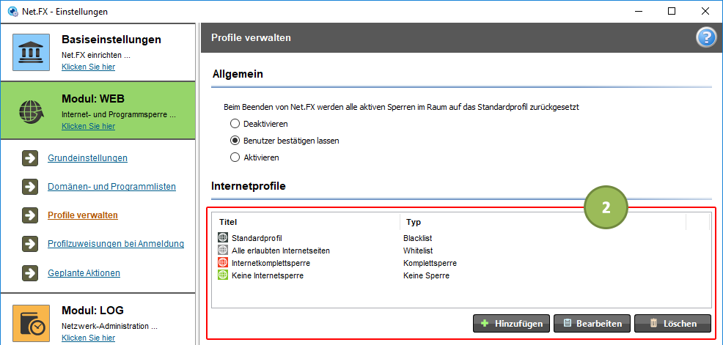This screenshot has height=345, width=723.
Task: Open the Profile verwalten link
Action: [x=83, y=215]
